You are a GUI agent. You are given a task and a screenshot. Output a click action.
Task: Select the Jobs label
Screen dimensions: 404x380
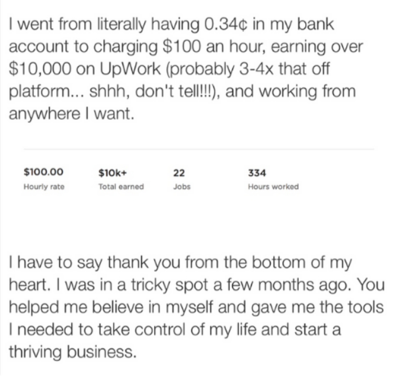[x=182, y=186]
